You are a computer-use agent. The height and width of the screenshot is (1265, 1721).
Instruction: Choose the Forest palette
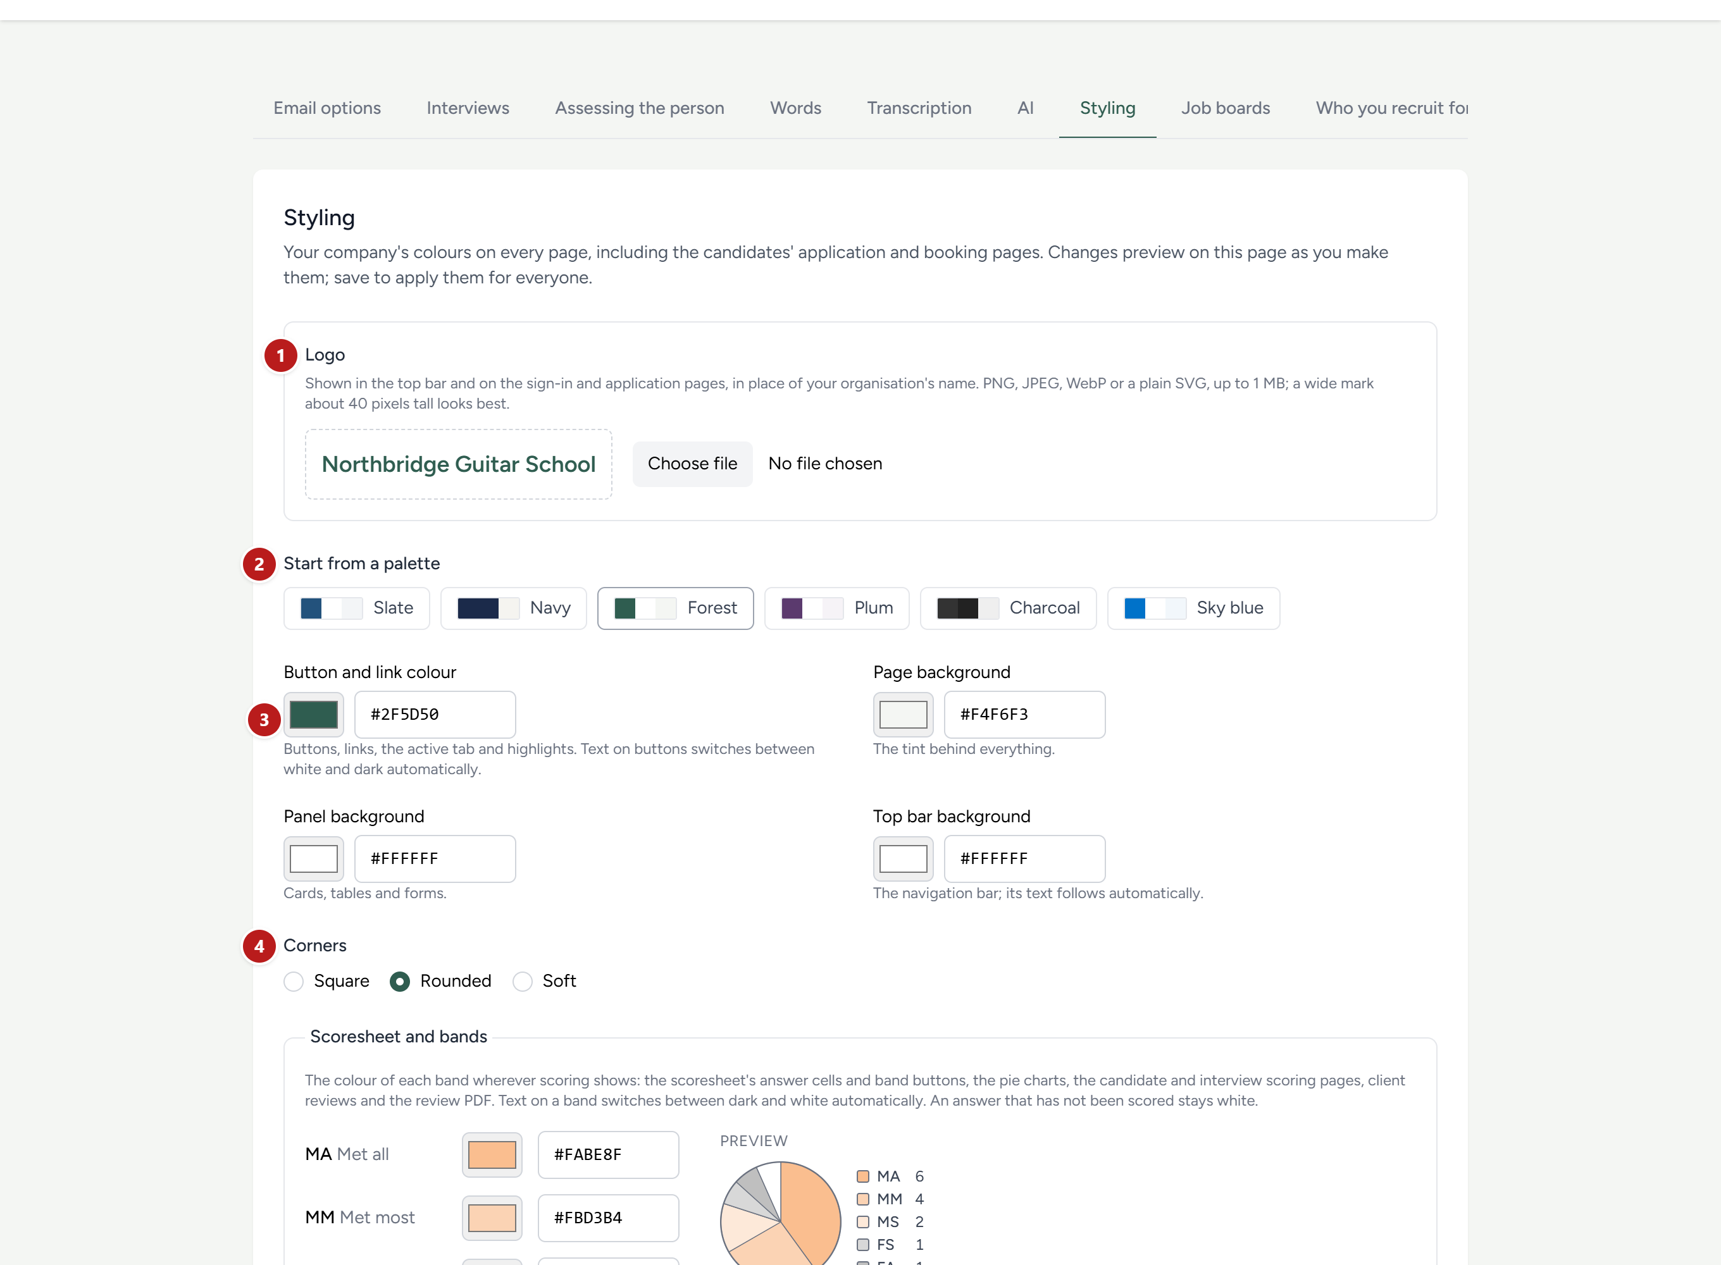pos(676,608)
